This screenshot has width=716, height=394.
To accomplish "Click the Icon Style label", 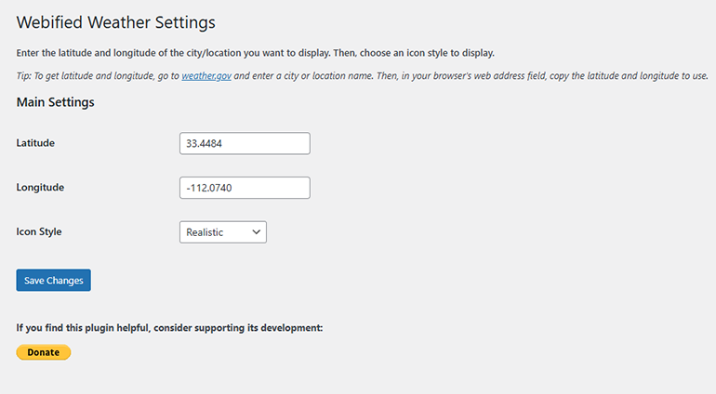I will 39,231.
